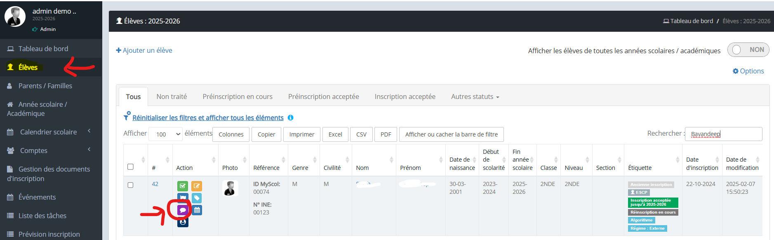774x240 pixels.
Task: Click the dark blue user profile icon
Action: click(183, 222)
